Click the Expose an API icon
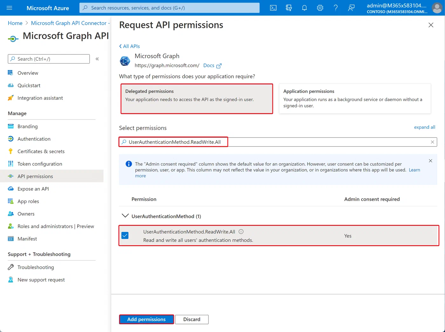 (10, 189)
